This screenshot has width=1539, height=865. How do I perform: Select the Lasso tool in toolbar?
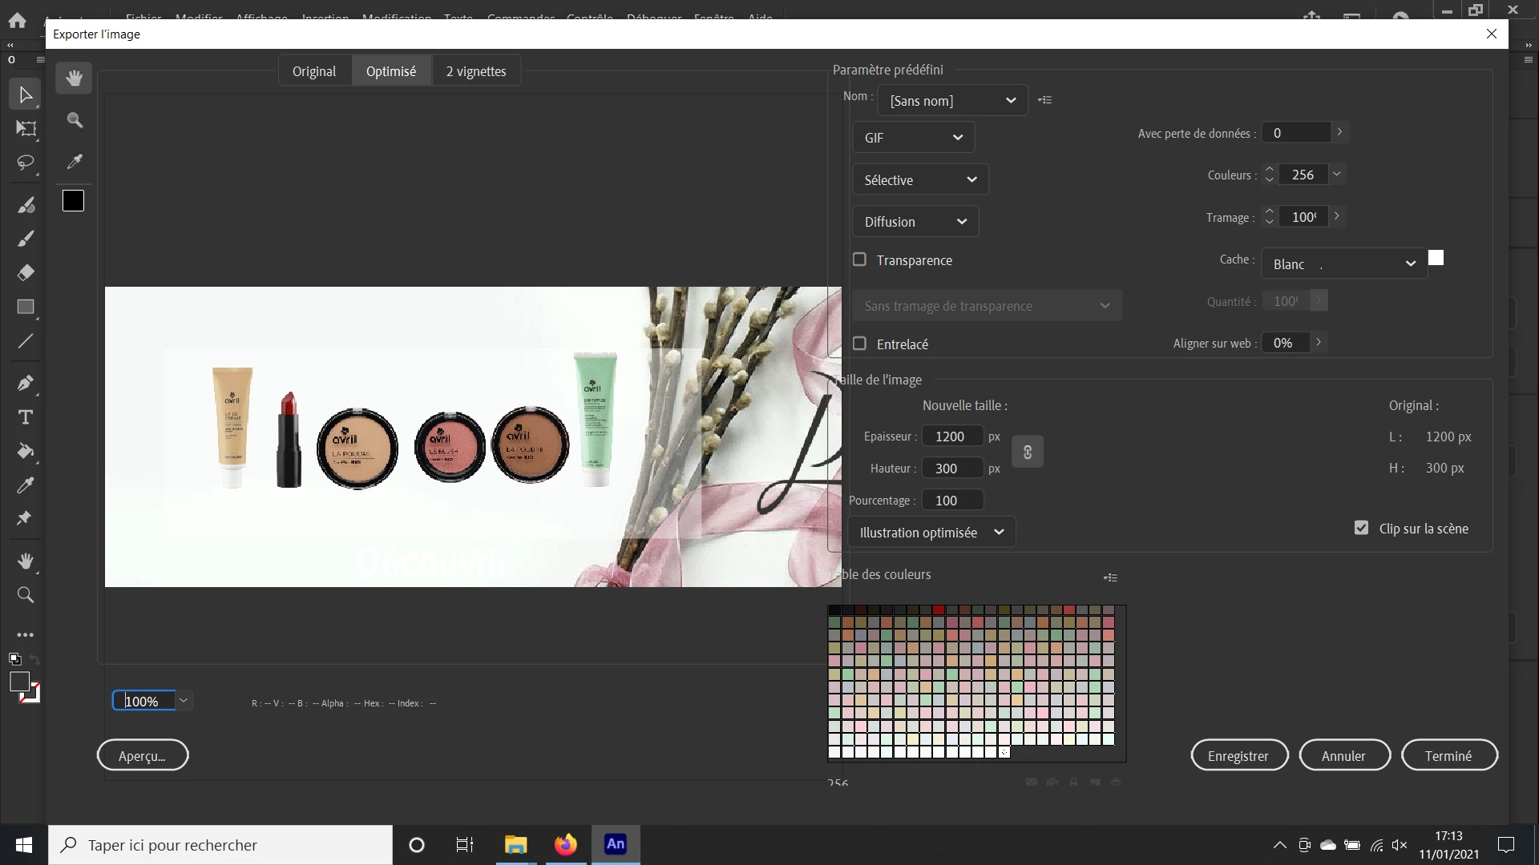coord(25,163)
